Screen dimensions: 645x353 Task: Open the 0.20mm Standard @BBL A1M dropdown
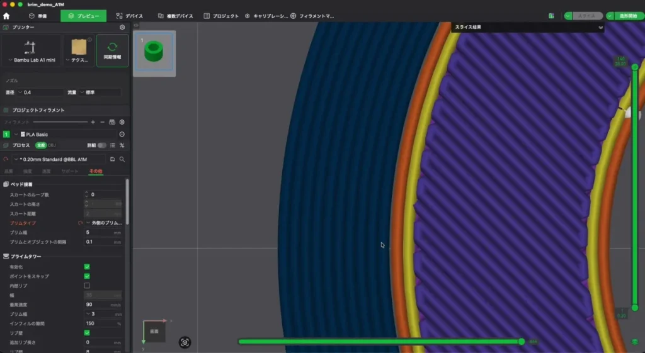59,159
